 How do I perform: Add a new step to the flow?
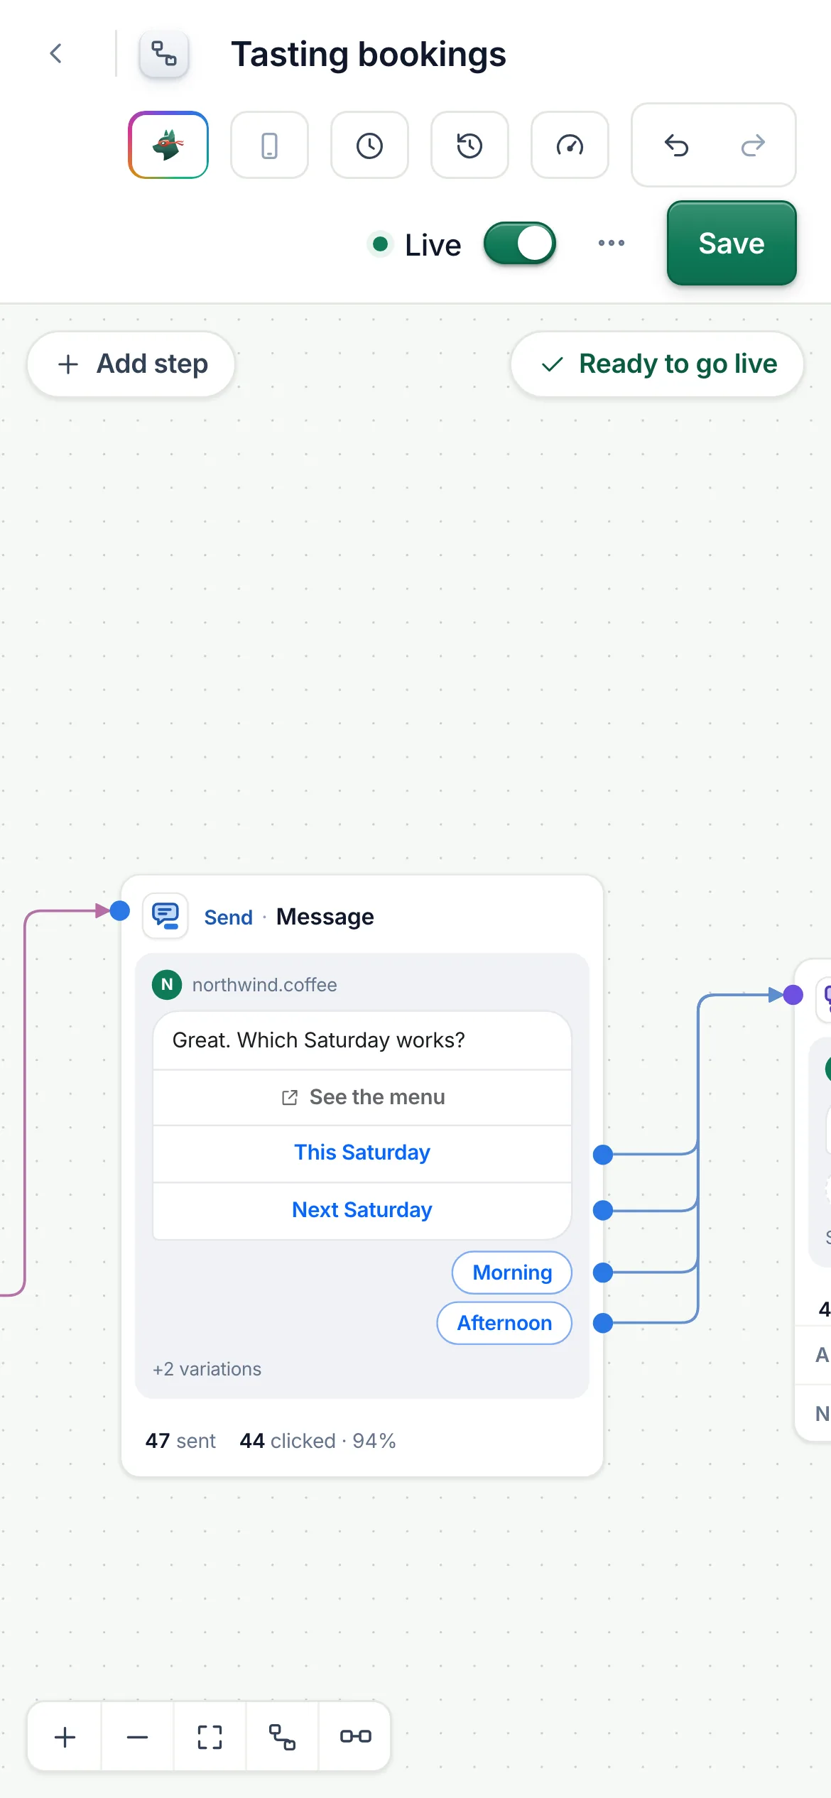click(131, 364)
